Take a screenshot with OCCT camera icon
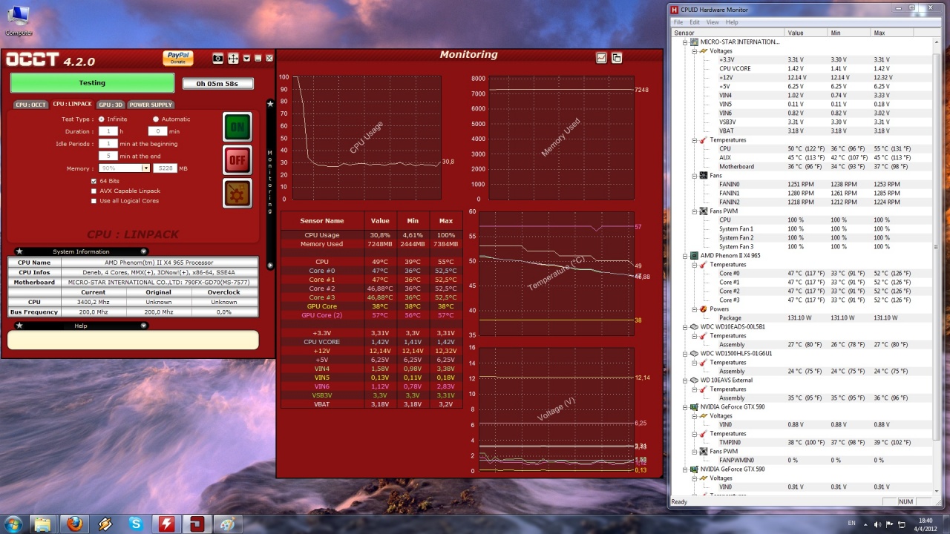This screenshot has height=534, width=950. coord(217,59)
